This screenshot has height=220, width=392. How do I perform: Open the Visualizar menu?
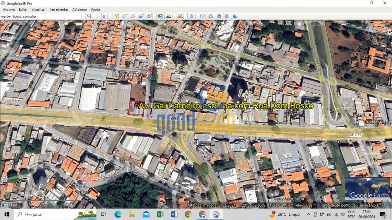click(x=38, y=9)
